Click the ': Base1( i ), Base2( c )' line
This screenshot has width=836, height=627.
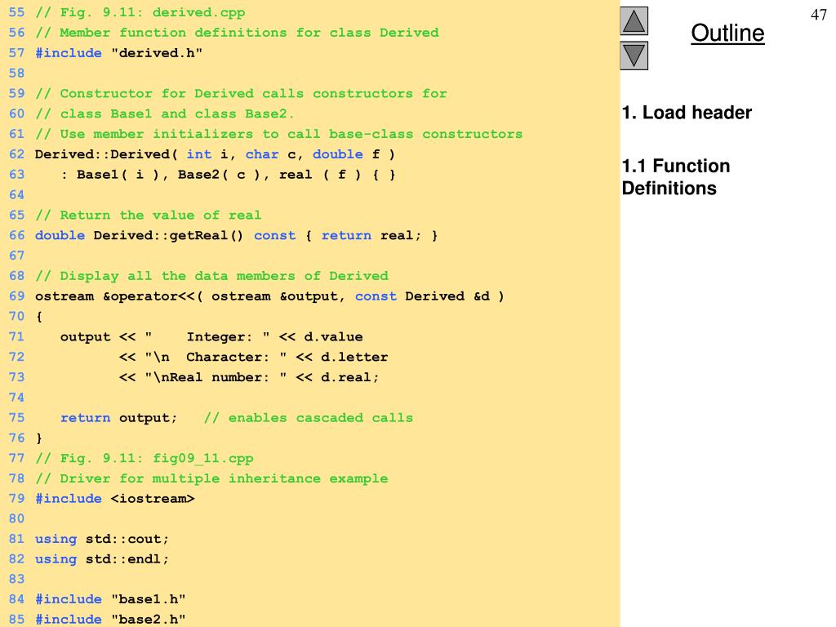229,175
